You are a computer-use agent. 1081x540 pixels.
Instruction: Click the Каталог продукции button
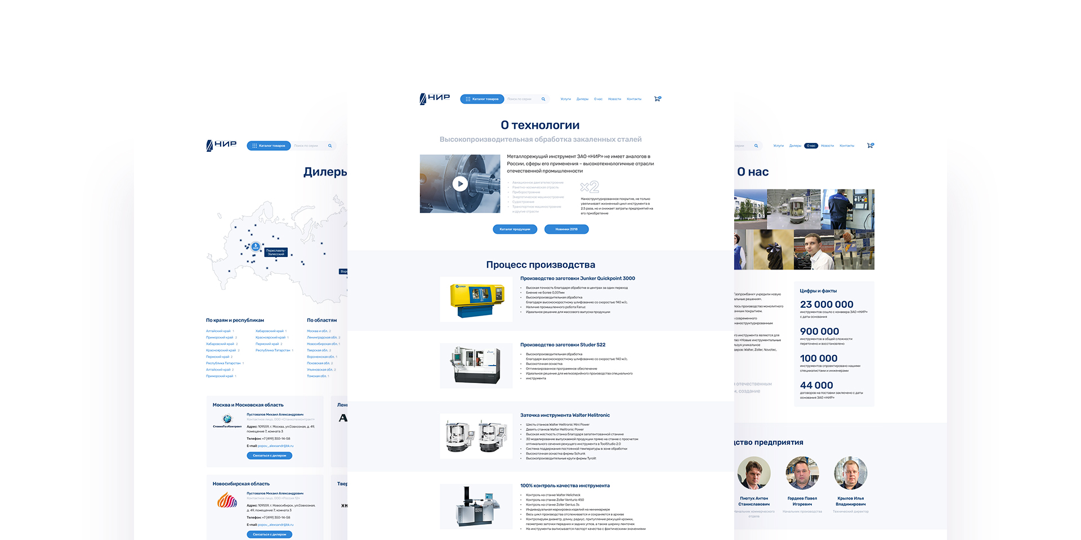pos(515,229)
